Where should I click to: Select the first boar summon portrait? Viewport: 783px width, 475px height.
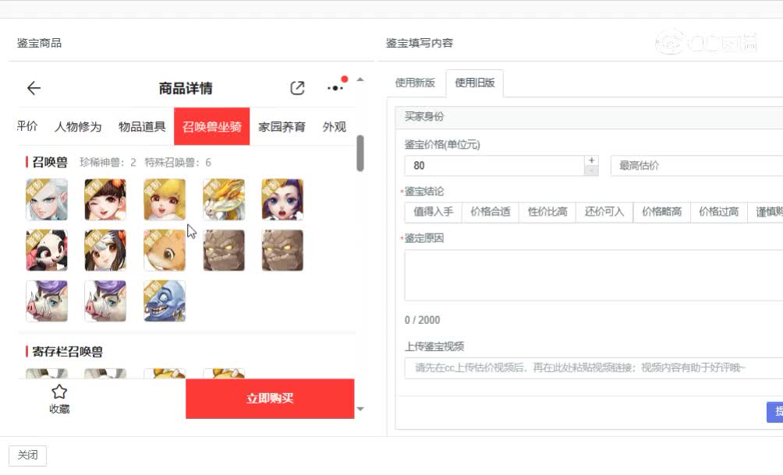(x=47, y=301)
